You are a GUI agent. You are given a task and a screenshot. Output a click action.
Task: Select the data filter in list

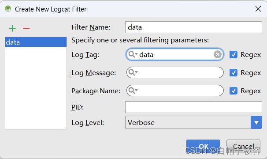[x=36, y=42]
